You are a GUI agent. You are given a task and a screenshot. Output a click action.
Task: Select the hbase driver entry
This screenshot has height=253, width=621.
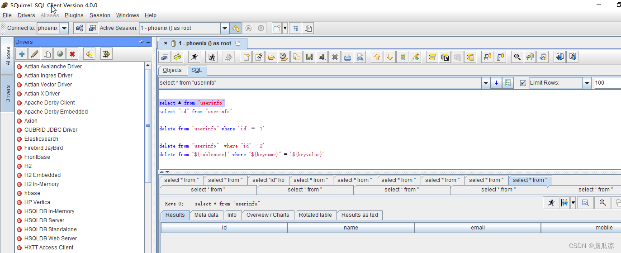coord(32,193)
